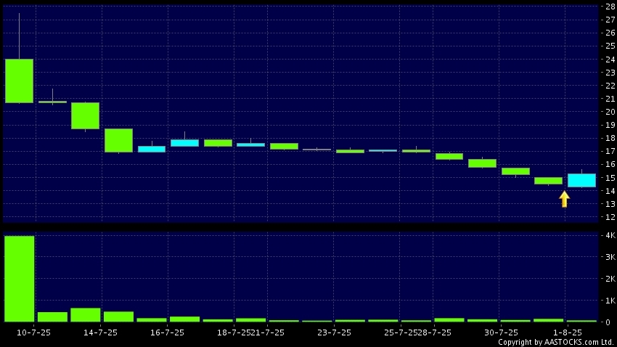Click the large cyan candlestick at the chart's right end
Screen dimensions: 617x347
tap(581, 180)
